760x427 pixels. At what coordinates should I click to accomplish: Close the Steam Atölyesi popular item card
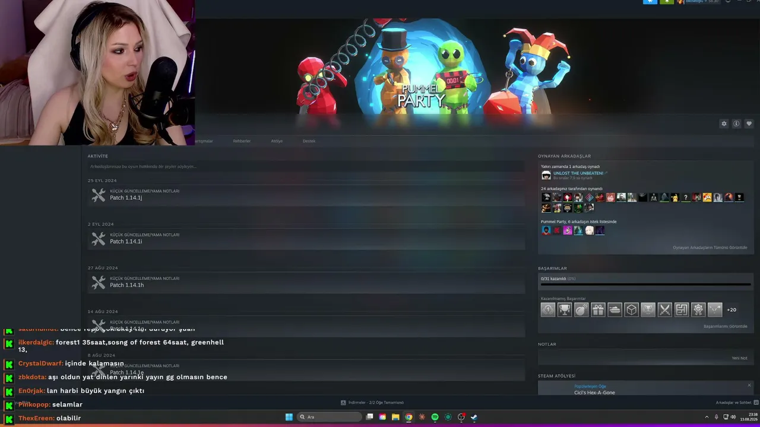[x=749, y=385]
